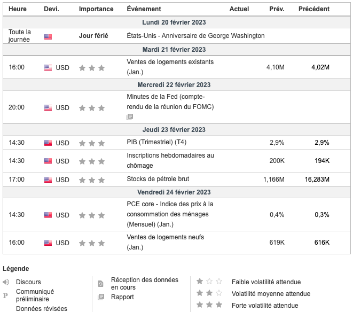The height and width of the screenshot is (312, 353).
Task: Click the Précédent column header
Action: pos(314,9)
